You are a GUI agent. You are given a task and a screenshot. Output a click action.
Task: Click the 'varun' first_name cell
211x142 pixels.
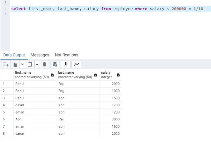coord(35,134)
